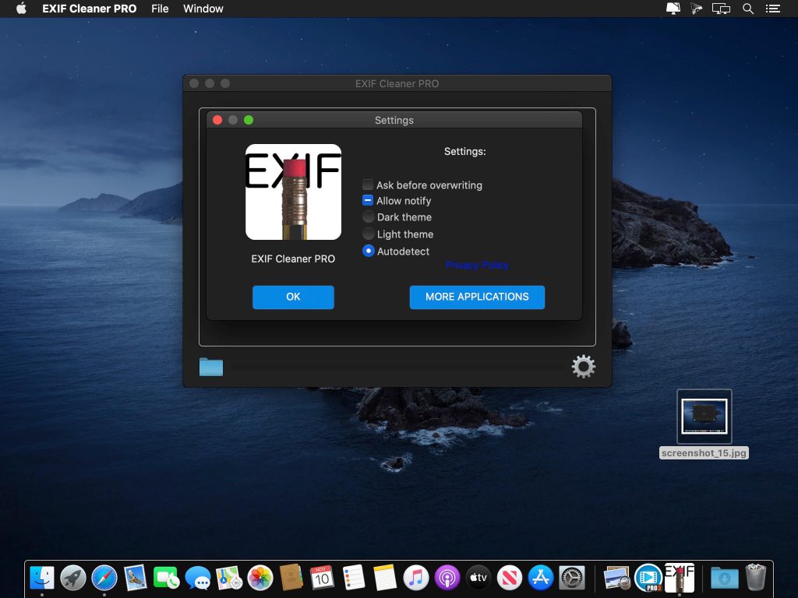Viewport: 798px width, 598px height.
Task: Select the Dark theme radio button
Action: coord(367,217)
